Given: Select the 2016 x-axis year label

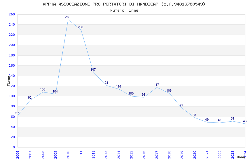Looking at the screenshot, I should pyautogui.click(x=144, y=155).
